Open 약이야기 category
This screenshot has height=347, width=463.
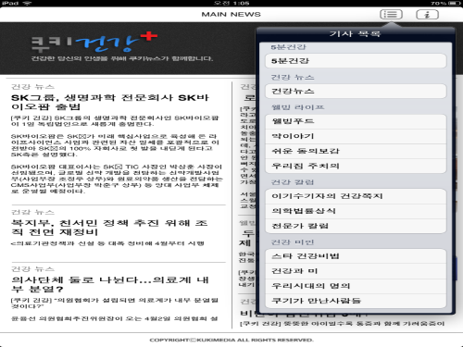(x=356, y=136)
